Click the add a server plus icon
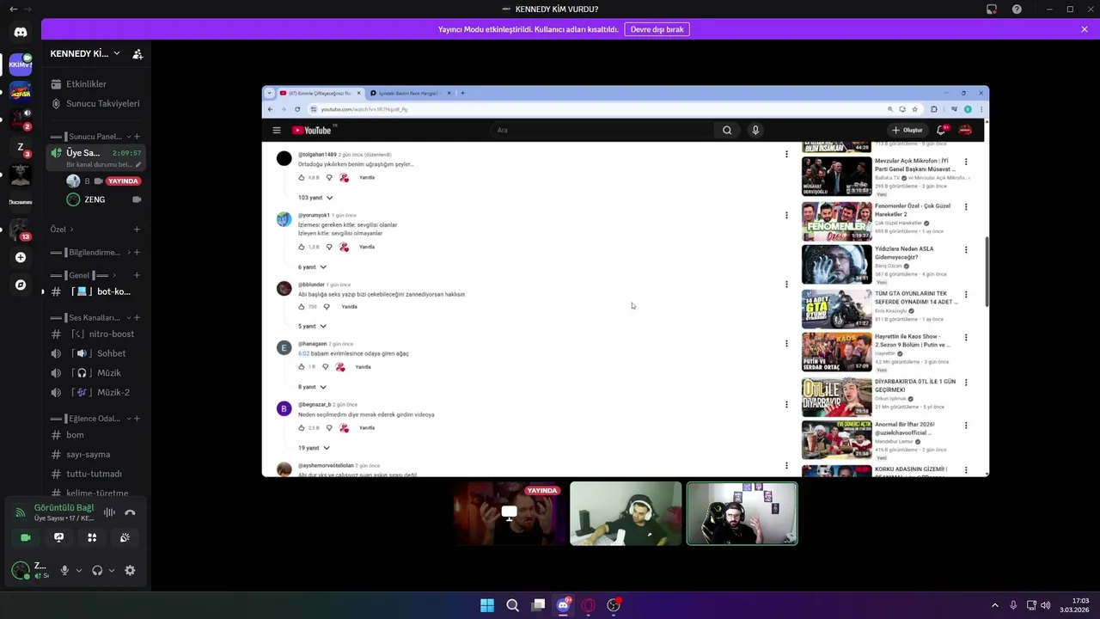The width and height of the screenshot is (1100, 619). 21,257
